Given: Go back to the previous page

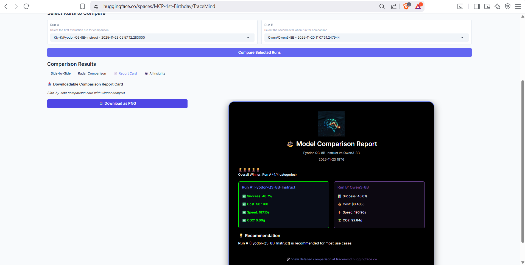Looking at the screenshot, I should [x=6, y=6].
